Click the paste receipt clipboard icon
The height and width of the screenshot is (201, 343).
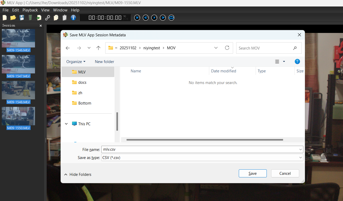click(65, 18)
